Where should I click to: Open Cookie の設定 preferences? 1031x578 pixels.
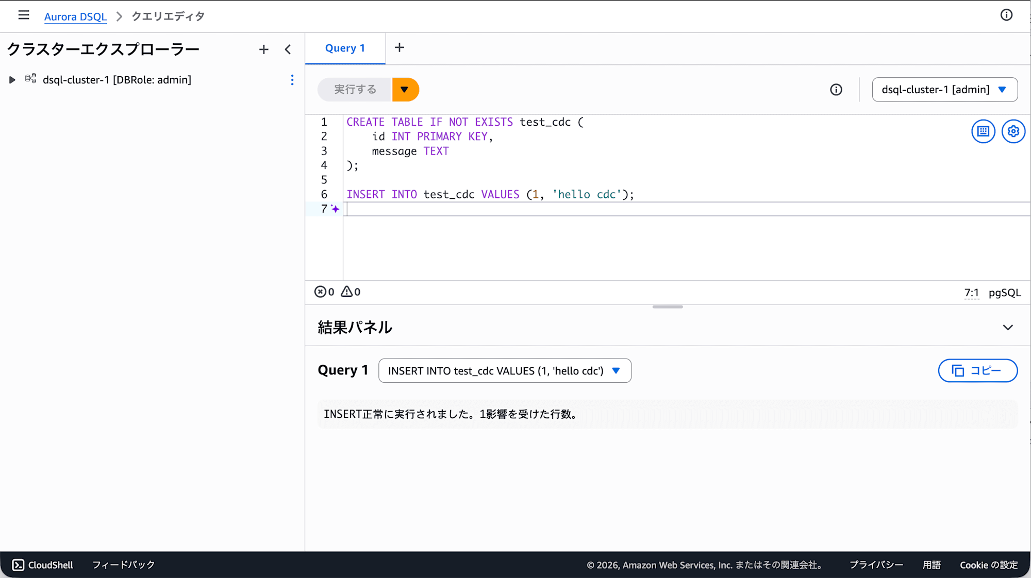coord(989,565)
